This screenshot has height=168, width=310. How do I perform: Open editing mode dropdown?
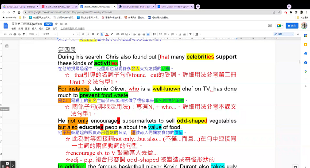point(284,34)
